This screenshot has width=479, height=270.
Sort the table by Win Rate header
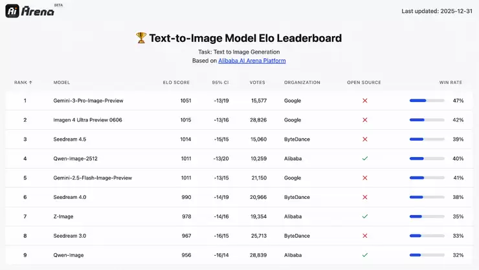coord(451,83)
